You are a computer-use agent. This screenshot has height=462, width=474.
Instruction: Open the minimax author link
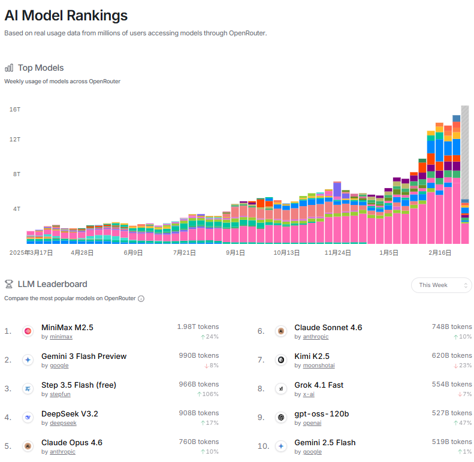61,337
